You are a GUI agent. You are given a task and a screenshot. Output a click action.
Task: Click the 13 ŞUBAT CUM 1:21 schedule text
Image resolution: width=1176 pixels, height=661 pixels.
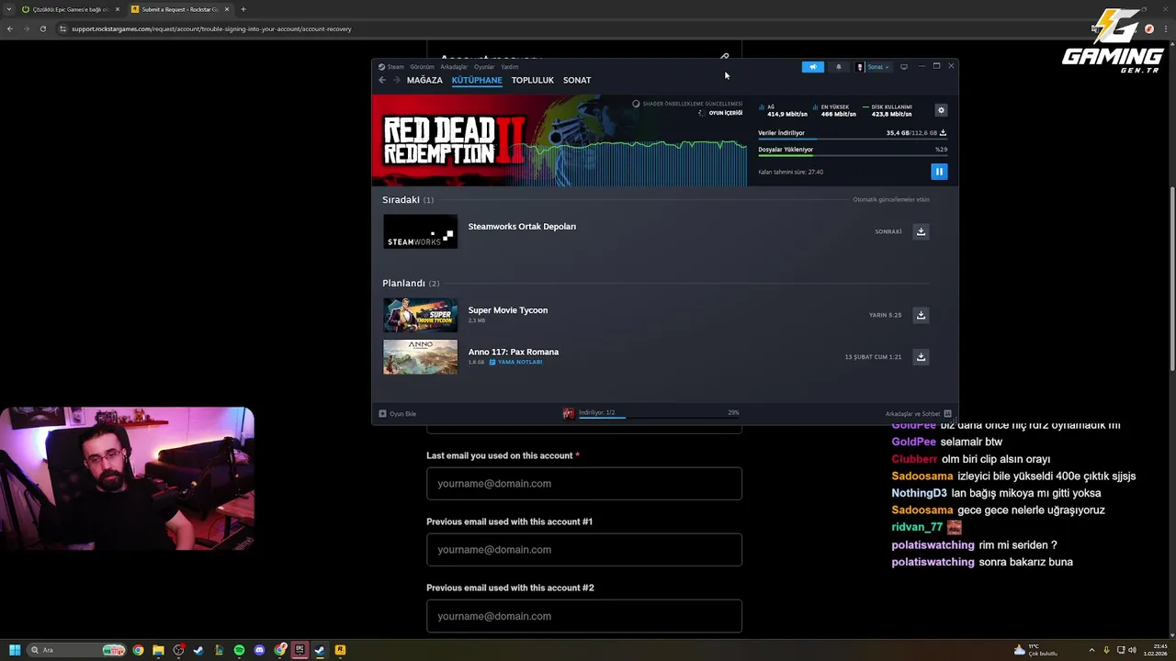[873, 357]
